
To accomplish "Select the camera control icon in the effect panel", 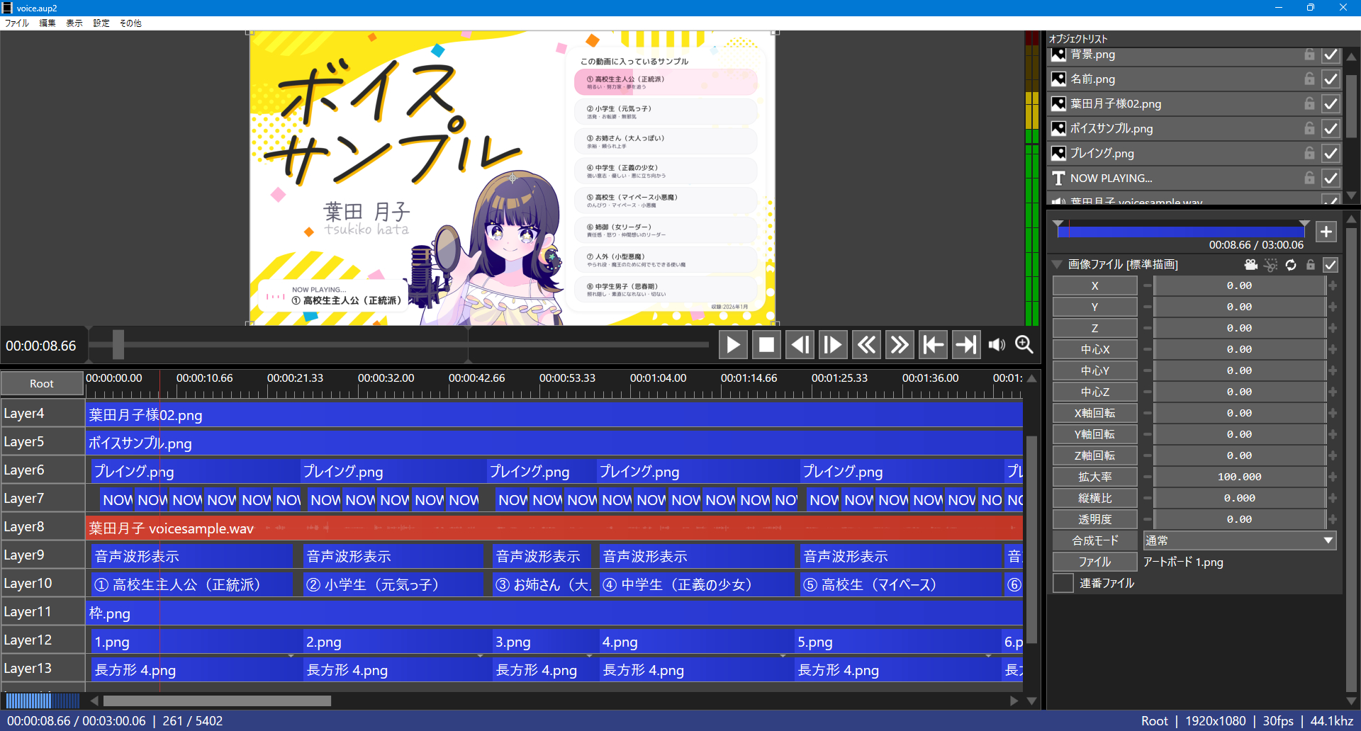I will [1251, 264].
